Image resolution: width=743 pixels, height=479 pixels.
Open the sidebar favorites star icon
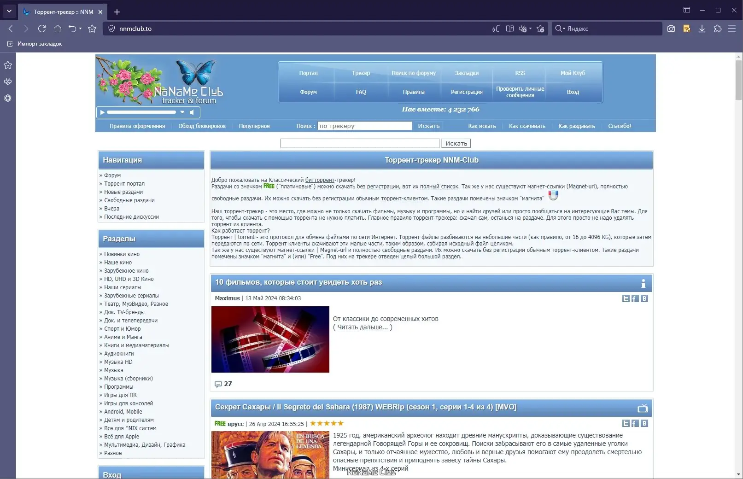click(8, 65)
